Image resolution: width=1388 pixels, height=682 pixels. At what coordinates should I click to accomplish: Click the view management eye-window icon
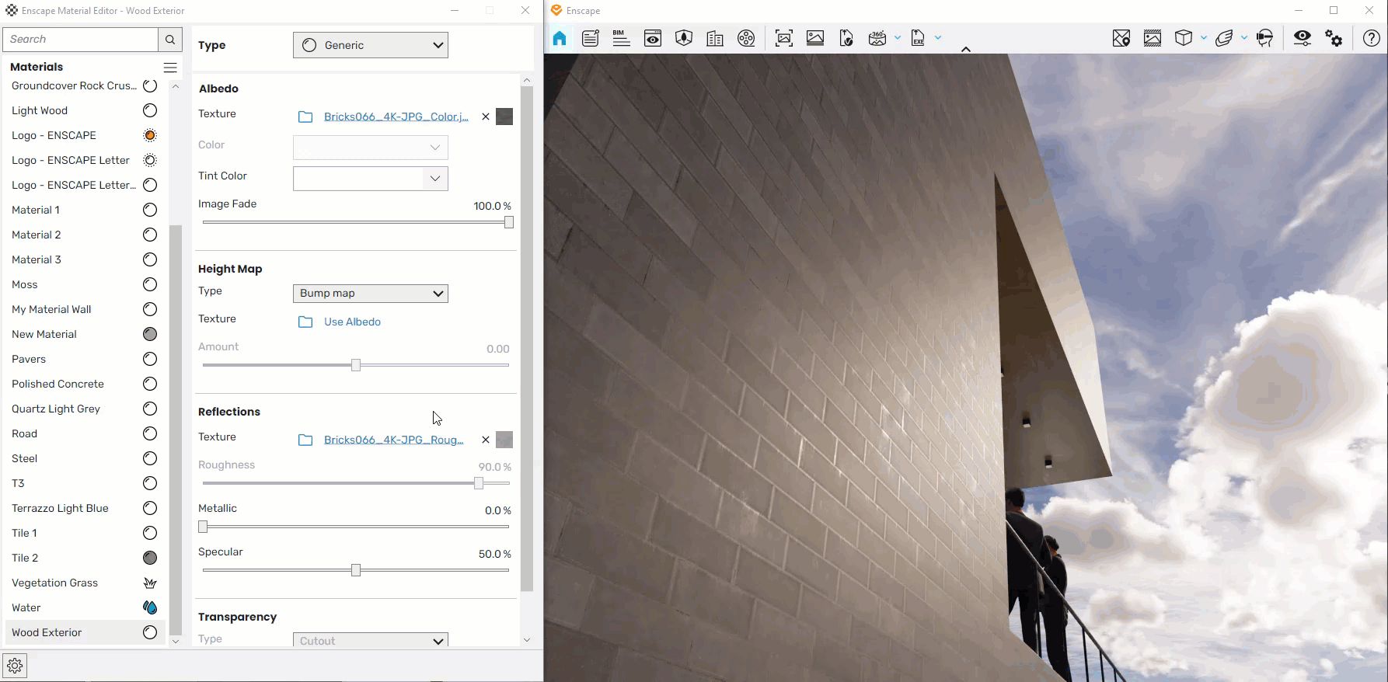pyautogui.click(x=653, y=38)
